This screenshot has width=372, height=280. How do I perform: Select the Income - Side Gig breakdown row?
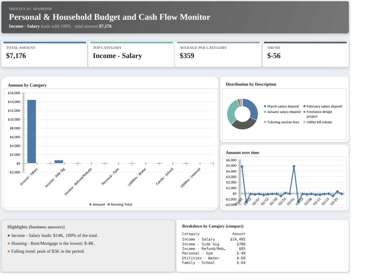point(214,244)
